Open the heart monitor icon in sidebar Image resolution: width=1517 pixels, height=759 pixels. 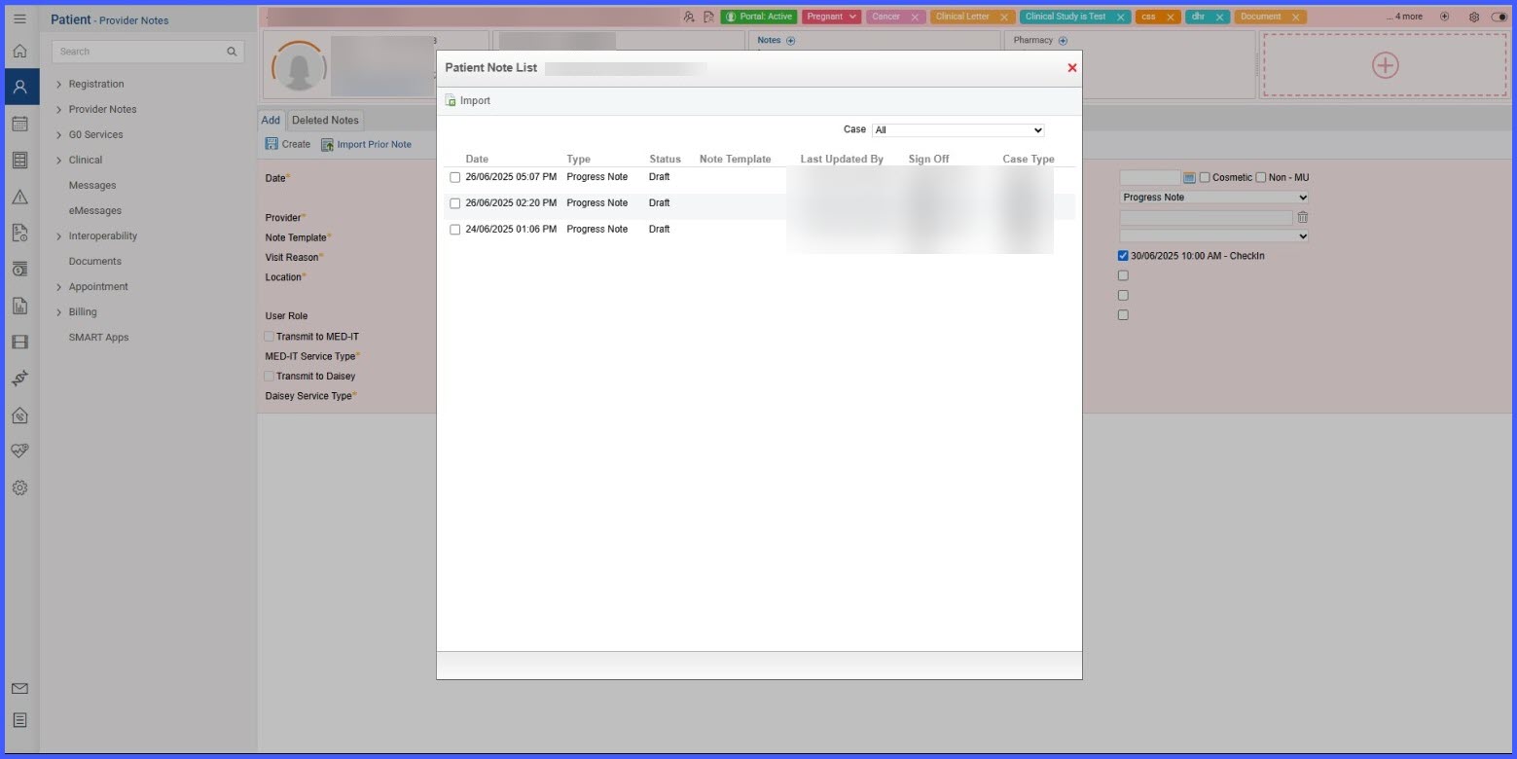[x=19, y=451]
